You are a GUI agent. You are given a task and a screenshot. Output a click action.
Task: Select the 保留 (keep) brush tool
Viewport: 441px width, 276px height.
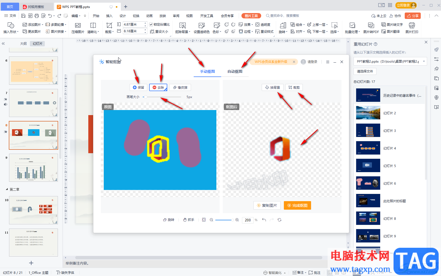coord(138,87)
